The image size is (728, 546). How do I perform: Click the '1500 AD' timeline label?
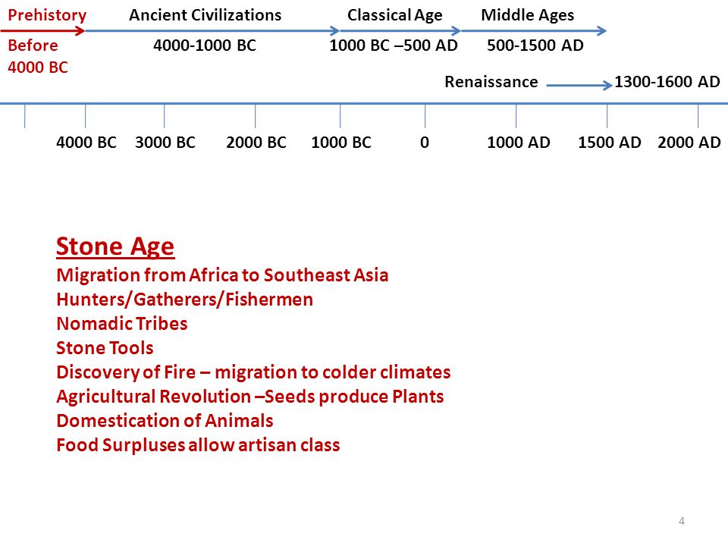610,143
